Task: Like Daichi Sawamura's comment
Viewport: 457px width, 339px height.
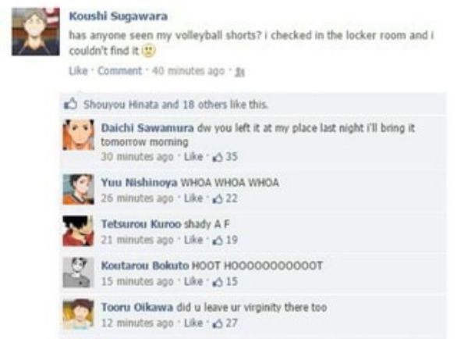Action: pyautogui.click(x=193, y=157)
